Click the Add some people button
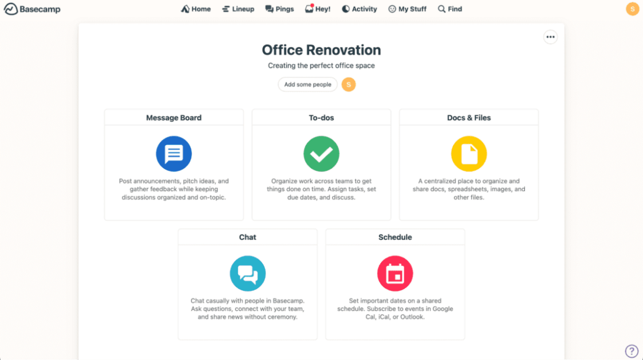Viewport: 643px width, 360px height. 307,84
